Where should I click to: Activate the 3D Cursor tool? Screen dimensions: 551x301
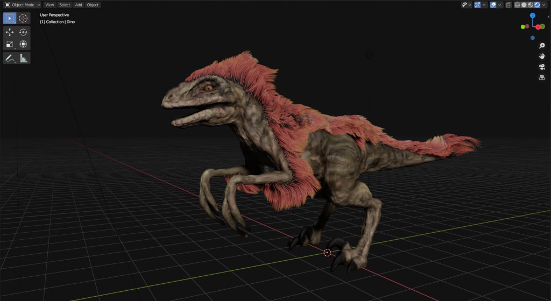[x=24, y=18]
